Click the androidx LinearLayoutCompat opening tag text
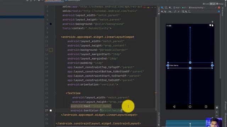The image size is (227, 127). 98,37
